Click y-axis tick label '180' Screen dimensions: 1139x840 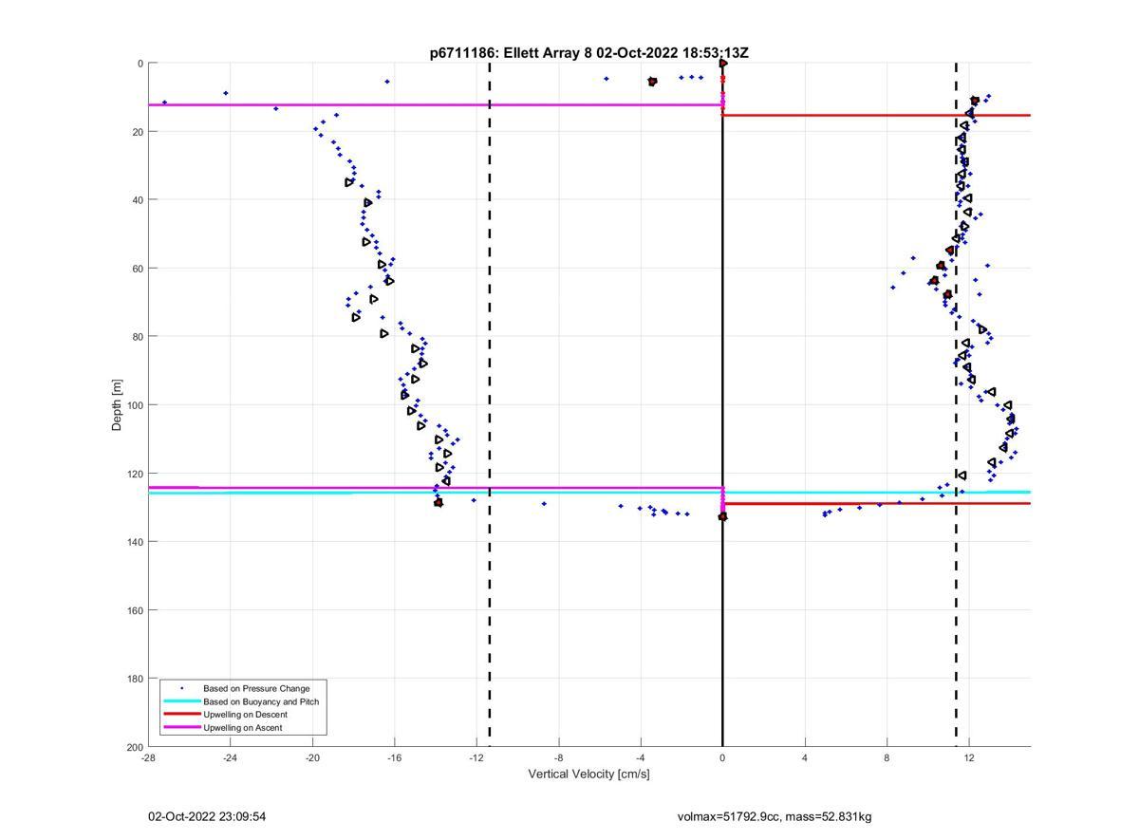click(x=135, y=679)
